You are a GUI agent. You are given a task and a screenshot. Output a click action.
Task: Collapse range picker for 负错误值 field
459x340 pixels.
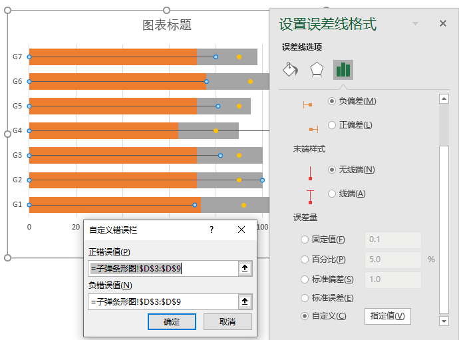[x=245, y=301]
